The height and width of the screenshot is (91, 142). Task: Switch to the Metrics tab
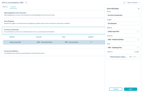click(x=5, y=7)
